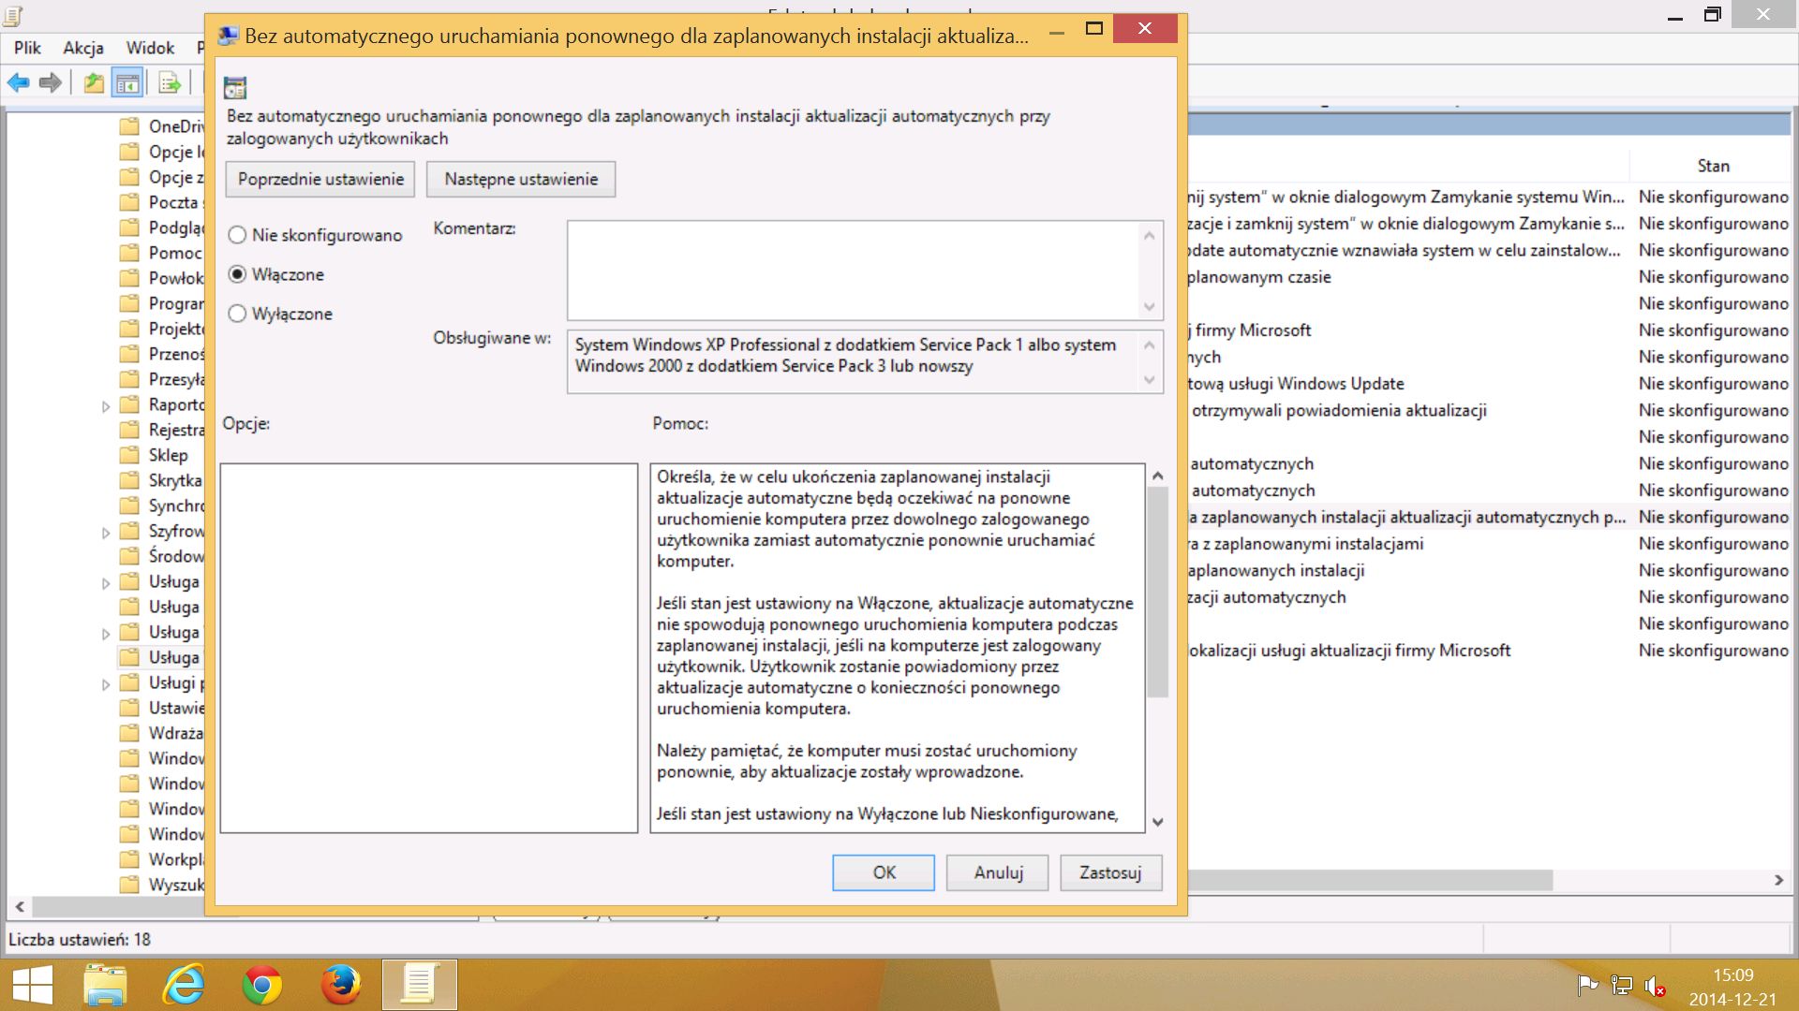The height and width of the screenshot is (1011, 1799).
Task: Click the Pomoc text vertical scrollbar thumb
Action: coord(1157,592)
